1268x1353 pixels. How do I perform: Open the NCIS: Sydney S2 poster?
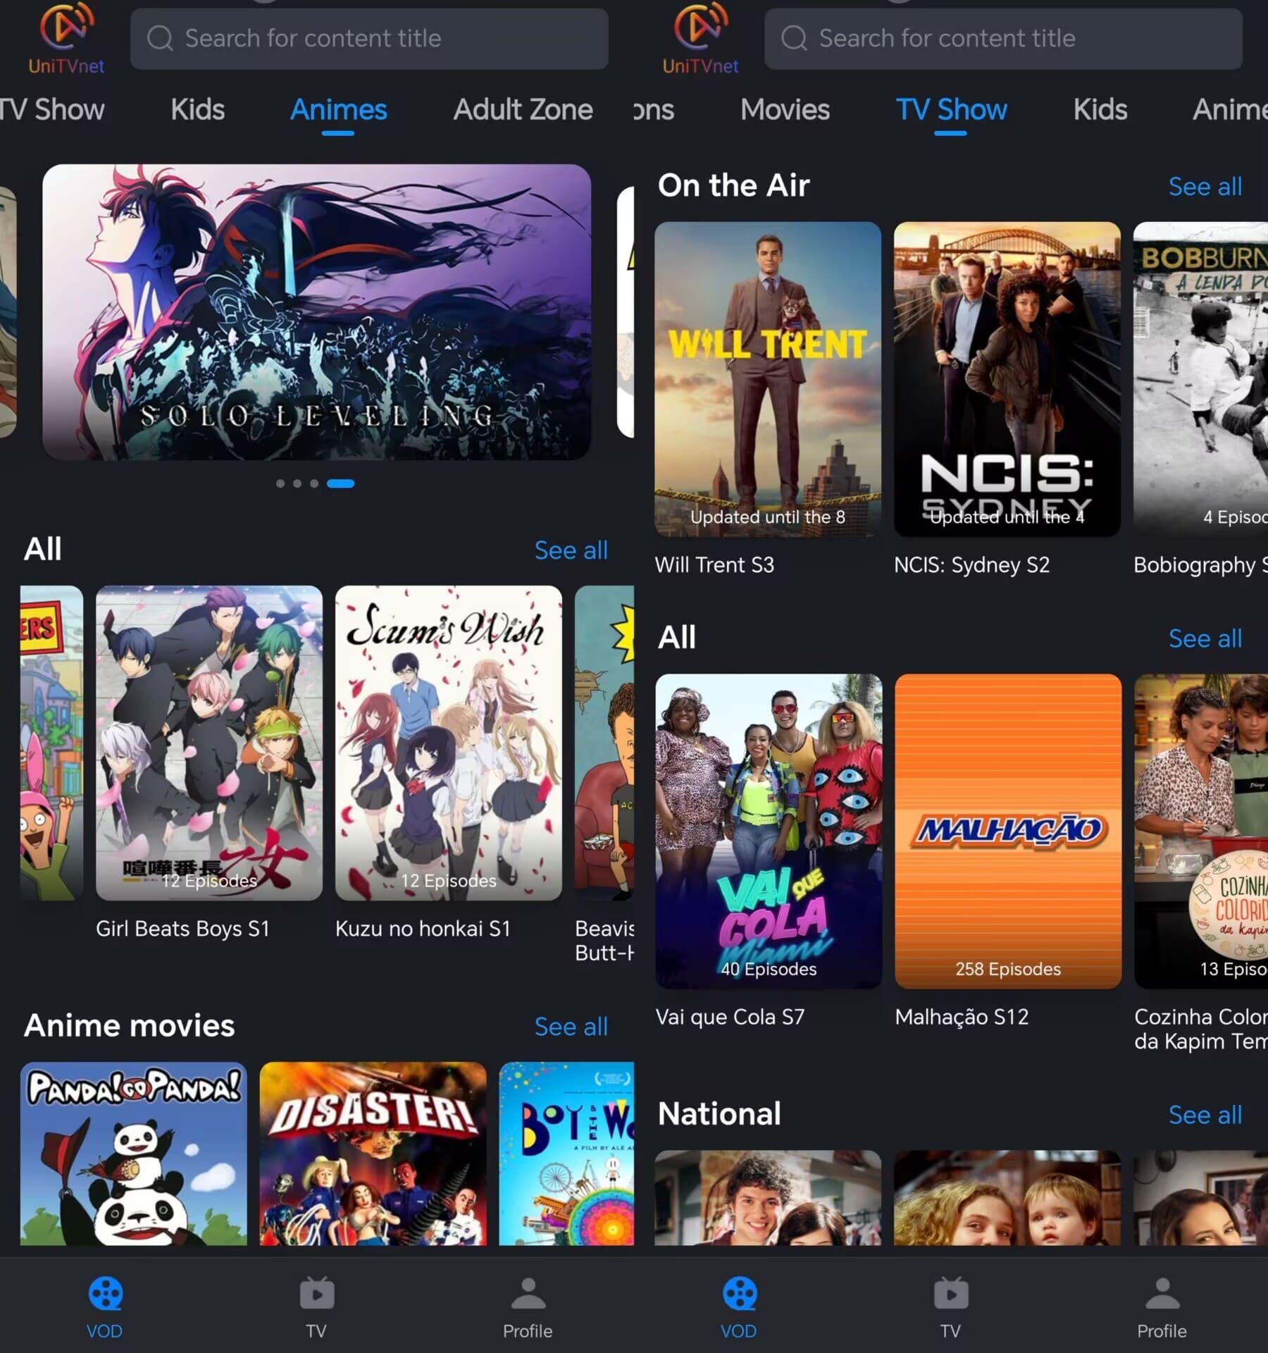1007,379
